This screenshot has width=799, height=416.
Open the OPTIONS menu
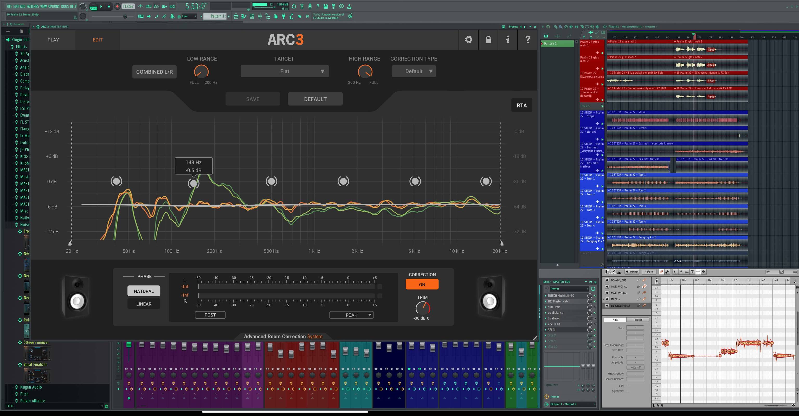click(x=54, y=6)
